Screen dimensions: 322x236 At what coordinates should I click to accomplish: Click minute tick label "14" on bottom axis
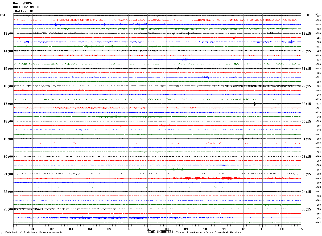tap(282, 229)
